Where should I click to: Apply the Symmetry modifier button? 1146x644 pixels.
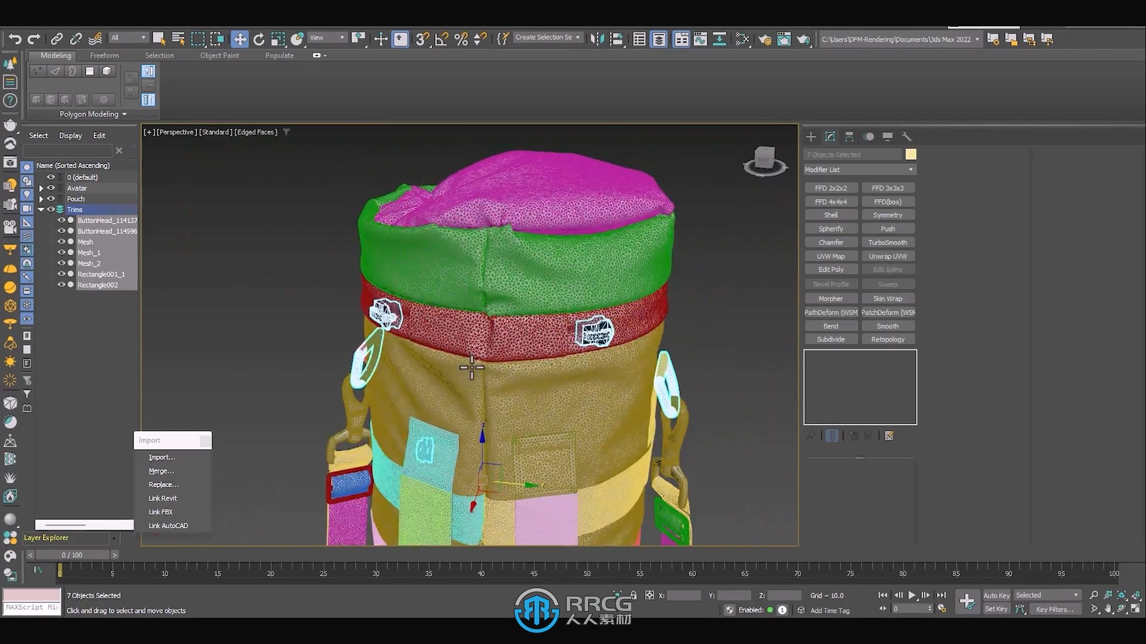(888, 215)
